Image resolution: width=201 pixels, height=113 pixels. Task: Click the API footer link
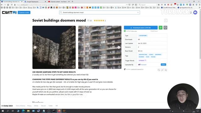coord(57,106)
